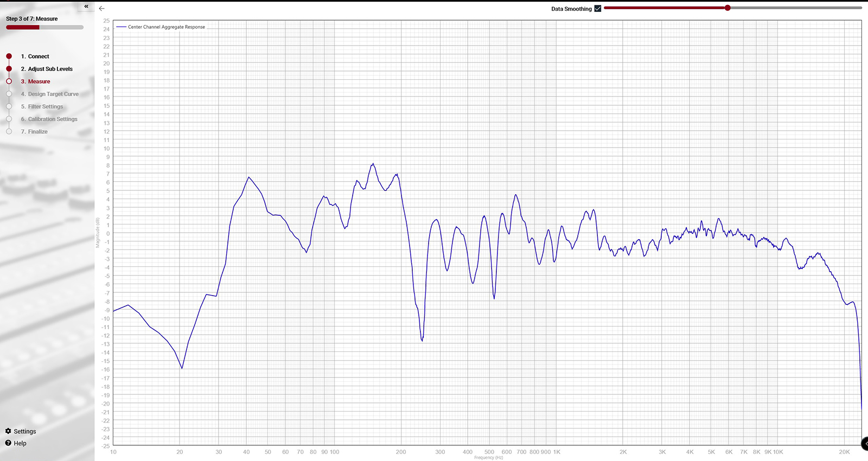Collapse the sidebar with double-chevron icon

pos(86,7)
